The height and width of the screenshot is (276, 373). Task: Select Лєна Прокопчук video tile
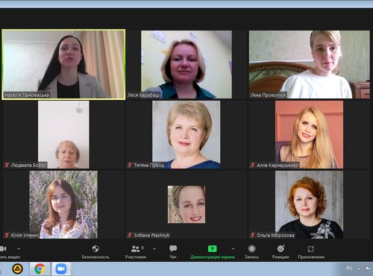(310, 64)
